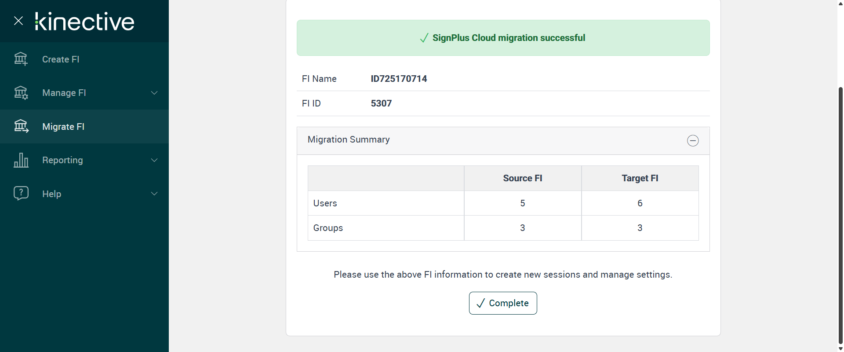Open the Create FI menu item

[61, 59]
